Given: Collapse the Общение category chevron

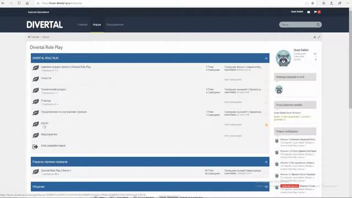Looking at the screenshot, I should pyautogui.click(x=266, y=187).
